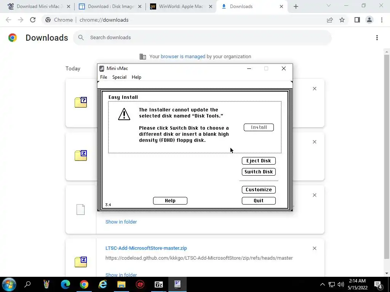Open volume control tray icon

click(341, 284)
